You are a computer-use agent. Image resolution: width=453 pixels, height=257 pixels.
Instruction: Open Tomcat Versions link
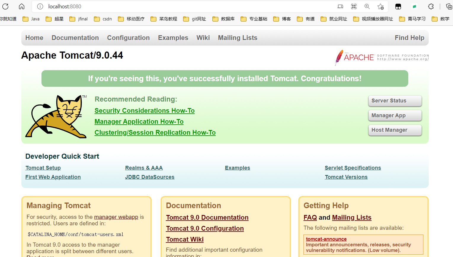(346, 177)
